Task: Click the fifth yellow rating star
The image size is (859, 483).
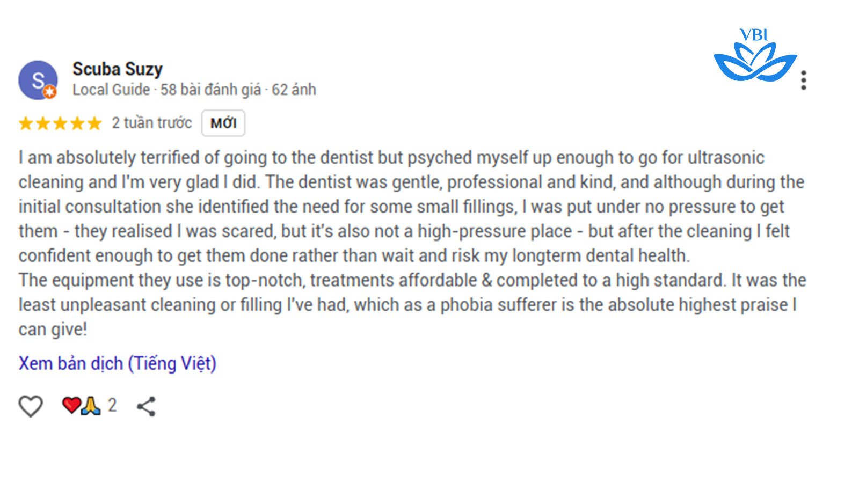Action: pos(94,123)
